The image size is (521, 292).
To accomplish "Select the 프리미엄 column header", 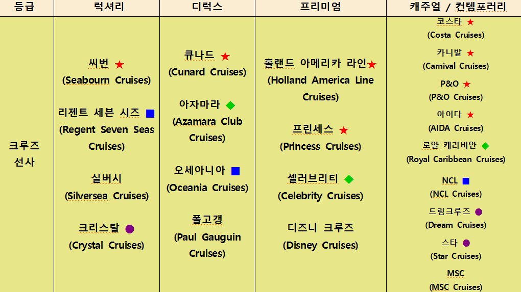I will [320, 7].
